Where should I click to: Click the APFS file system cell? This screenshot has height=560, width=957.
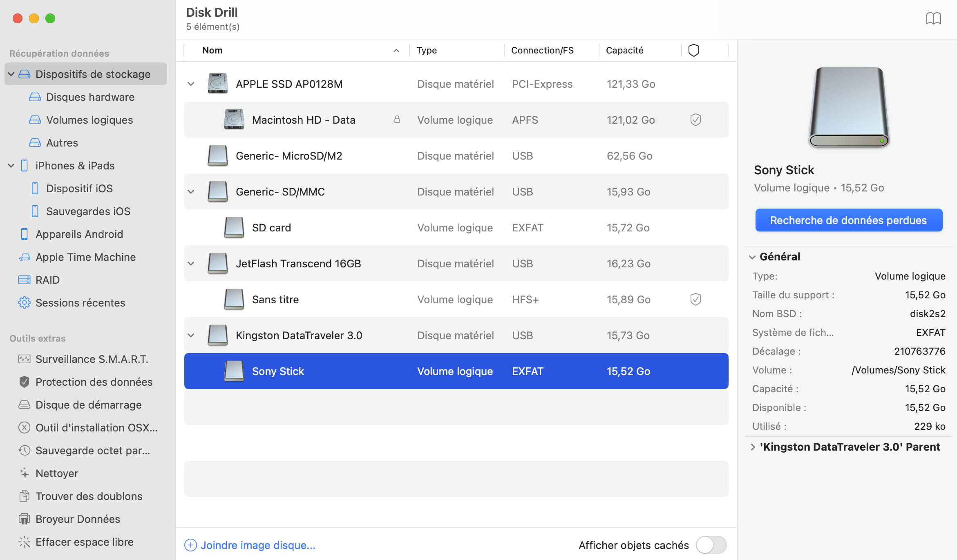(x=525, y=120)
